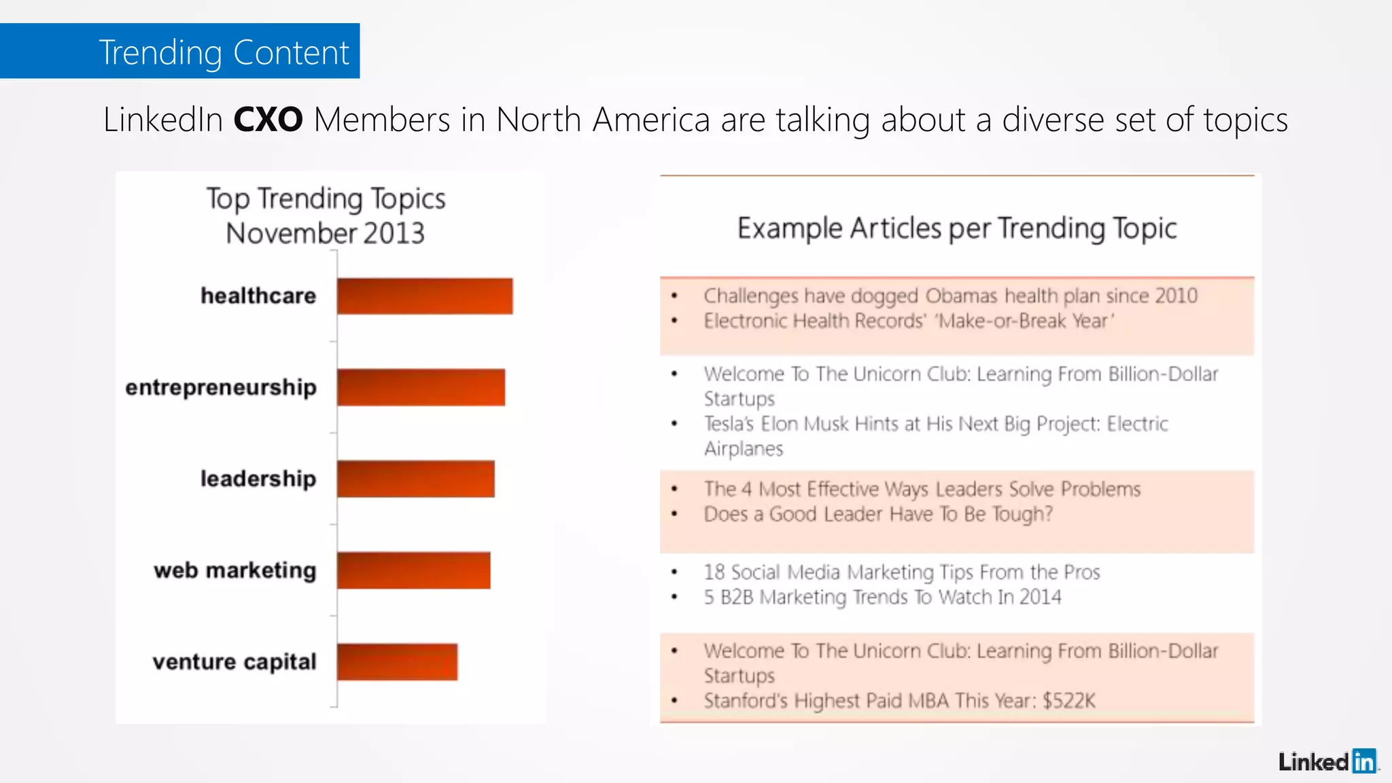This screenshot has width=1392, height=783.
Task: Select 18 Social Media Marketing Tips article
Action: click(x=902, y=572)
